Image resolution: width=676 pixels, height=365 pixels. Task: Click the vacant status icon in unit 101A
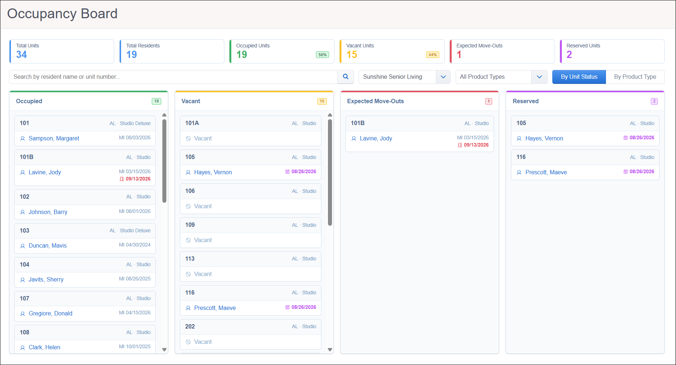click(x=188, y=139)
